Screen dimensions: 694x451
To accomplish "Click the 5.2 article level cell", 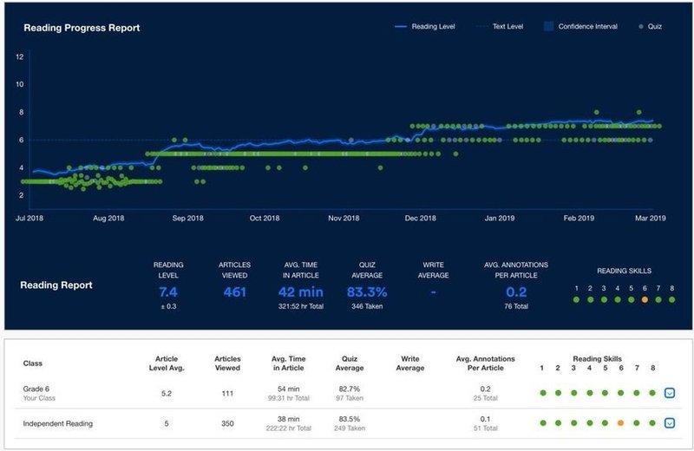I will click(167, 394).
